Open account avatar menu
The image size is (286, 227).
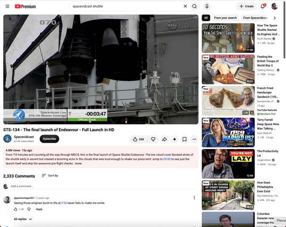274,6
